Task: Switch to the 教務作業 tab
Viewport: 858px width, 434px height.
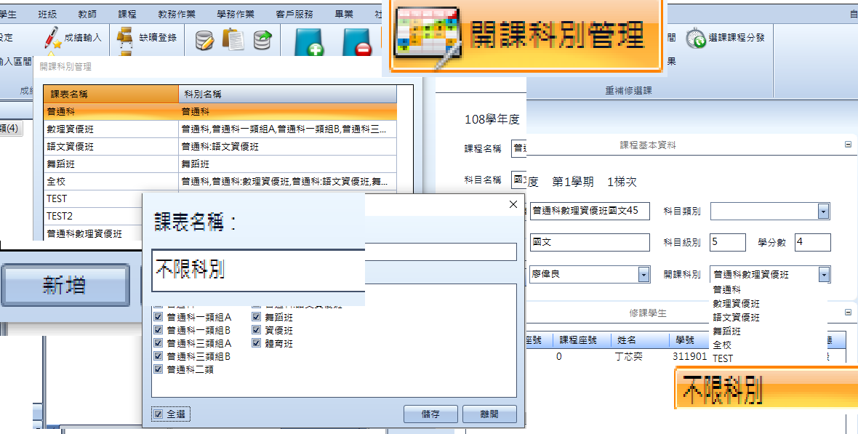Action: [x=176, y=15]
